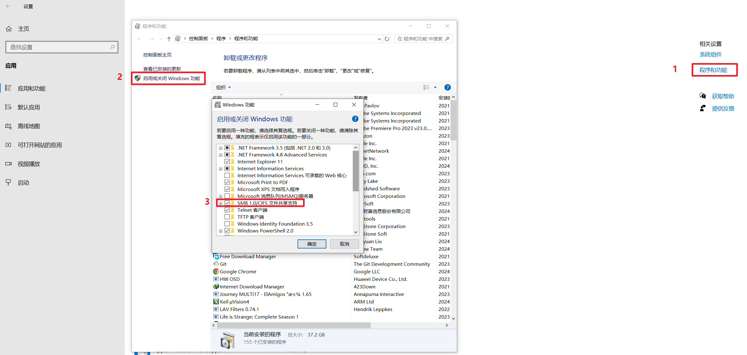The width and height of the screenshot is (747, 355).
Task: Open the 组织 dropdown menu
Action: coord(223,87)
